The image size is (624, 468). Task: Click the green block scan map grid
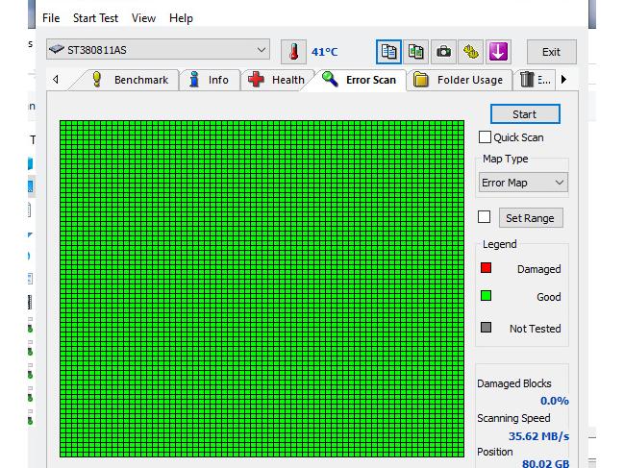coord(262,288)
